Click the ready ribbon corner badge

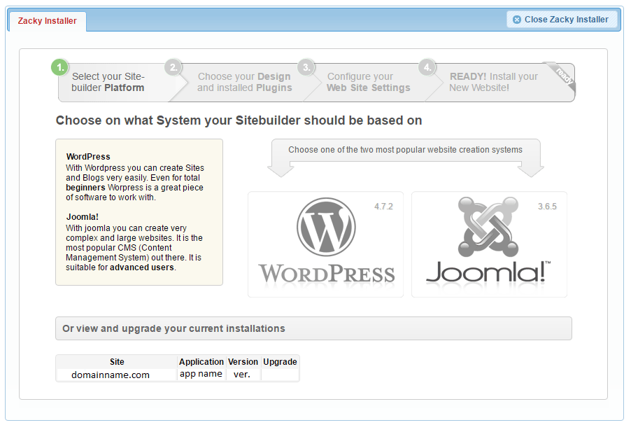(x=565, y=74)
